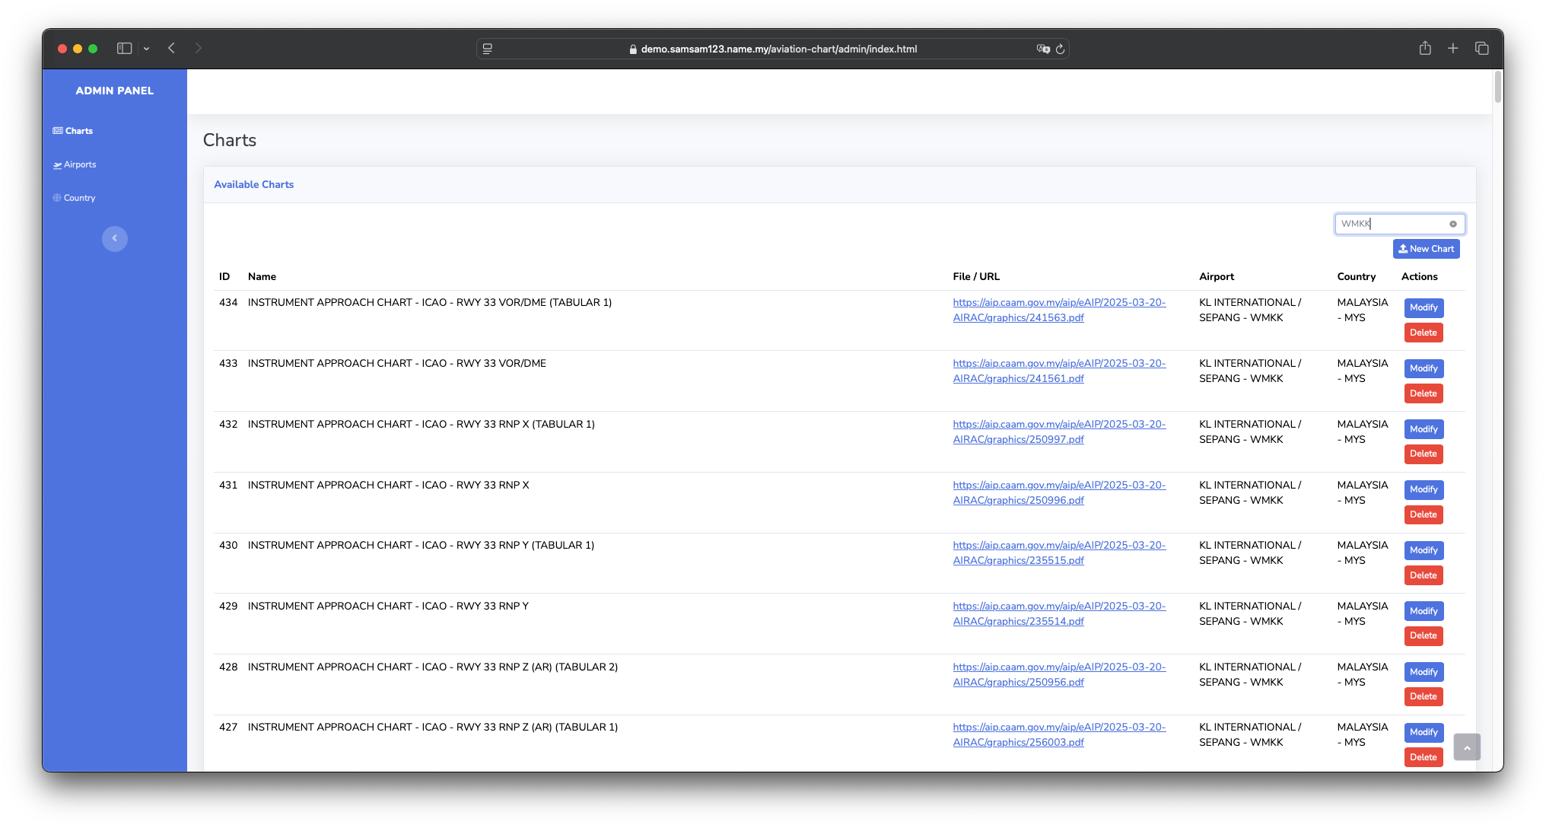Modify chart 431 RWY 33 RNP X
1546x828 pixels.
[1424, 489]
